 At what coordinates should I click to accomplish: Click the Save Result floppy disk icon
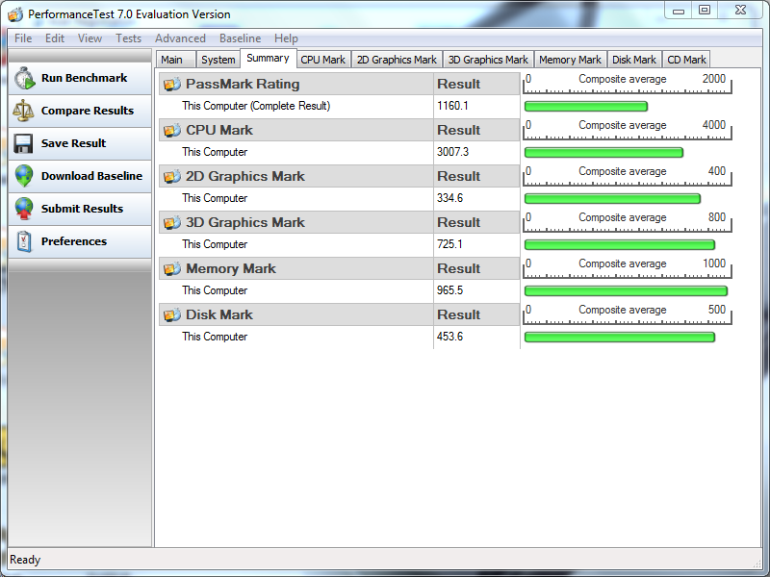pyautogui.click(x=23, y=143)
